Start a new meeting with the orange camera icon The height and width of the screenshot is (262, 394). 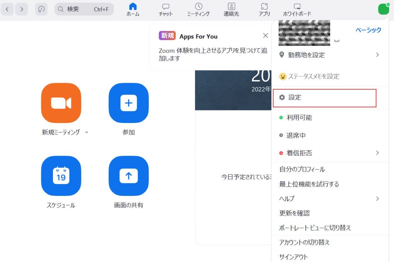click(x=61, y=103)
